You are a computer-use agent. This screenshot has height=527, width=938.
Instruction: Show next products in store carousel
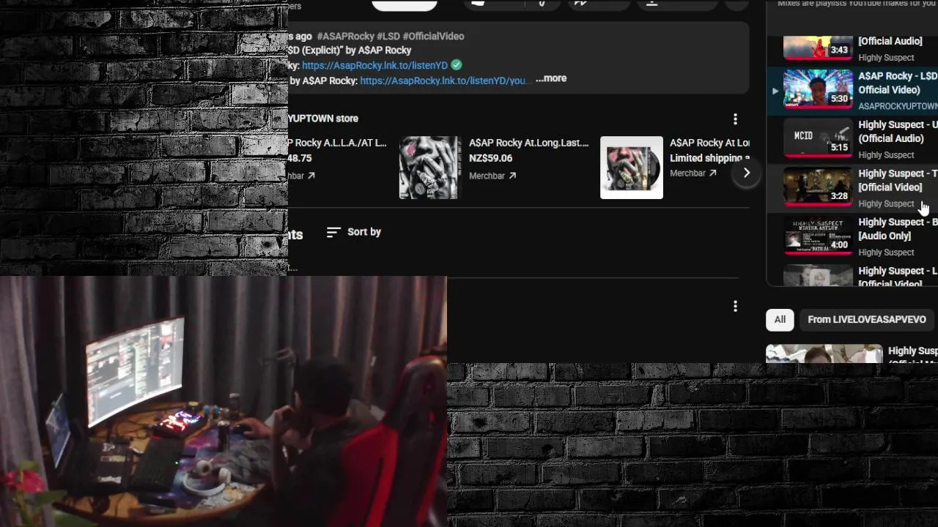click(x=746, y=173)
